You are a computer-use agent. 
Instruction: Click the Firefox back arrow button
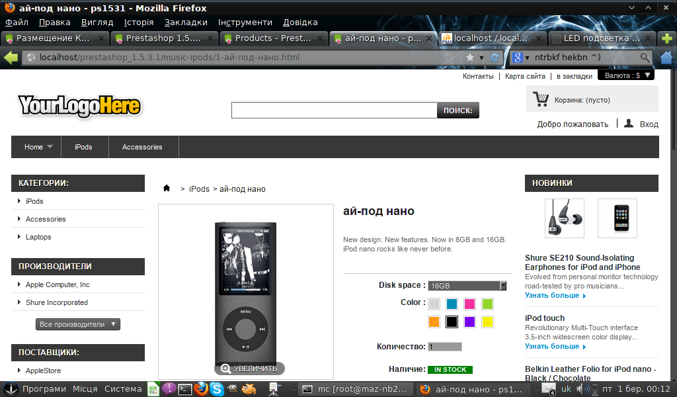[x=11, y=58]
